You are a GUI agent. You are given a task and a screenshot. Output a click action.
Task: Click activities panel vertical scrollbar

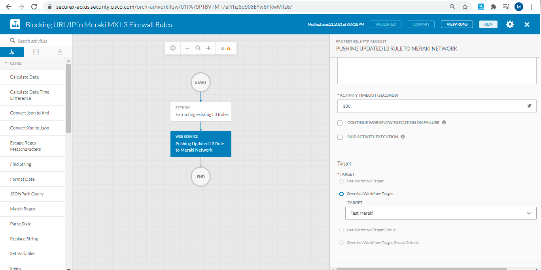(68, 97)
